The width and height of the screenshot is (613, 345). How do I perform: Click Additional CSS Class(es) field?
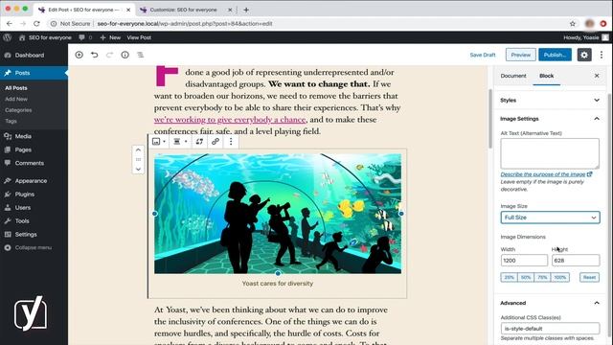click(550, 328)
